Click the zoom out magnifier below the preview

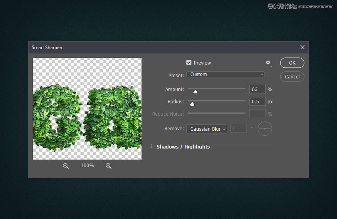66,166
